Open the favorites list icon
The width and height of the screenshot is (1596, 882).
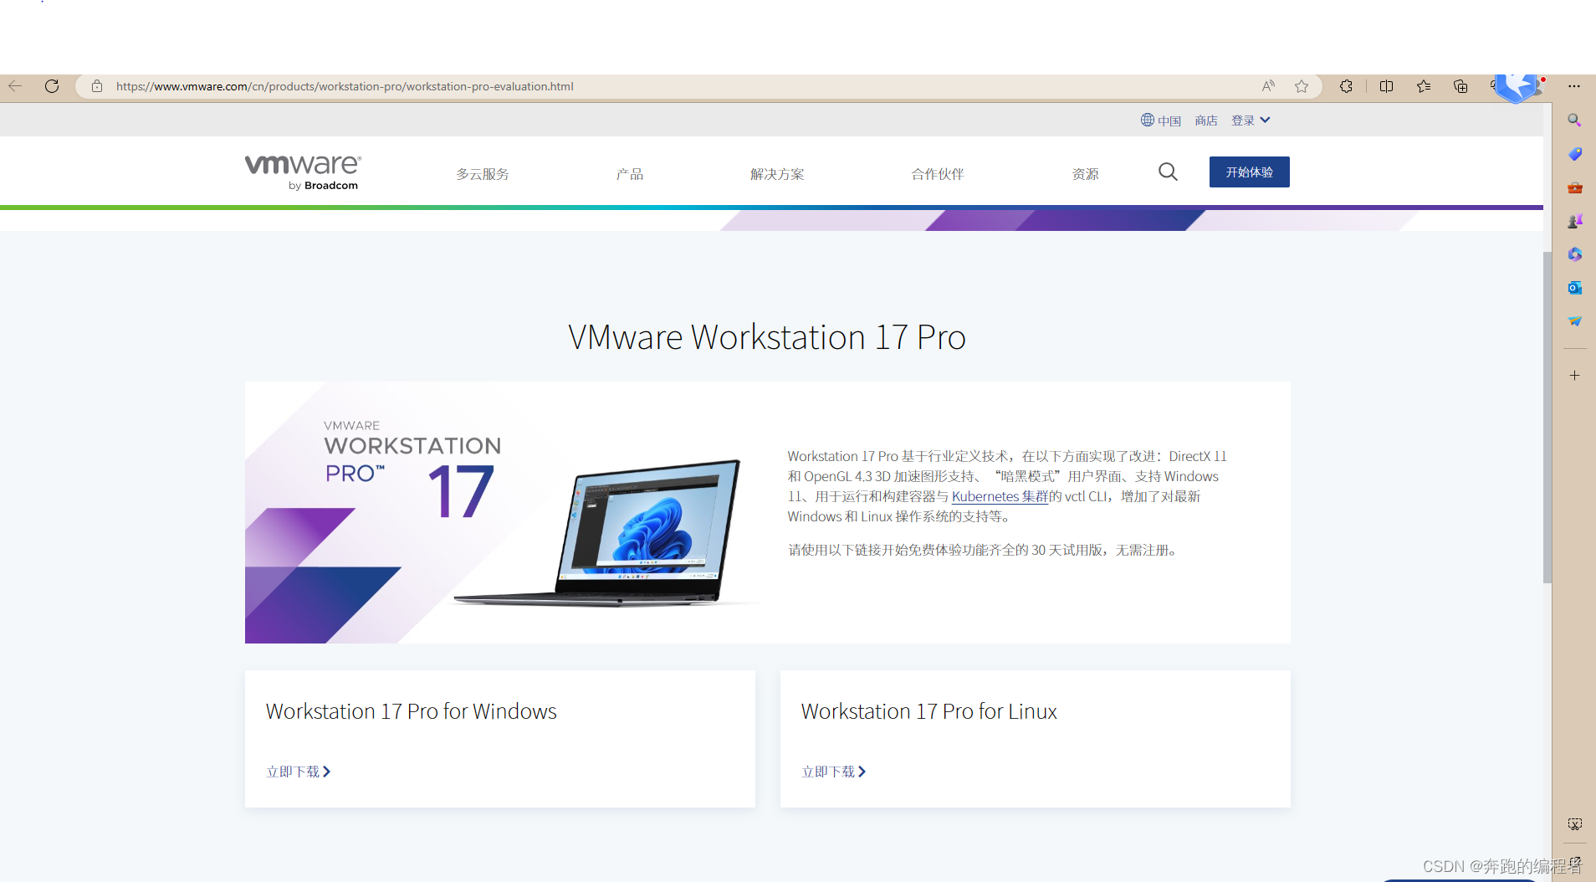[x=1424, y=86]
